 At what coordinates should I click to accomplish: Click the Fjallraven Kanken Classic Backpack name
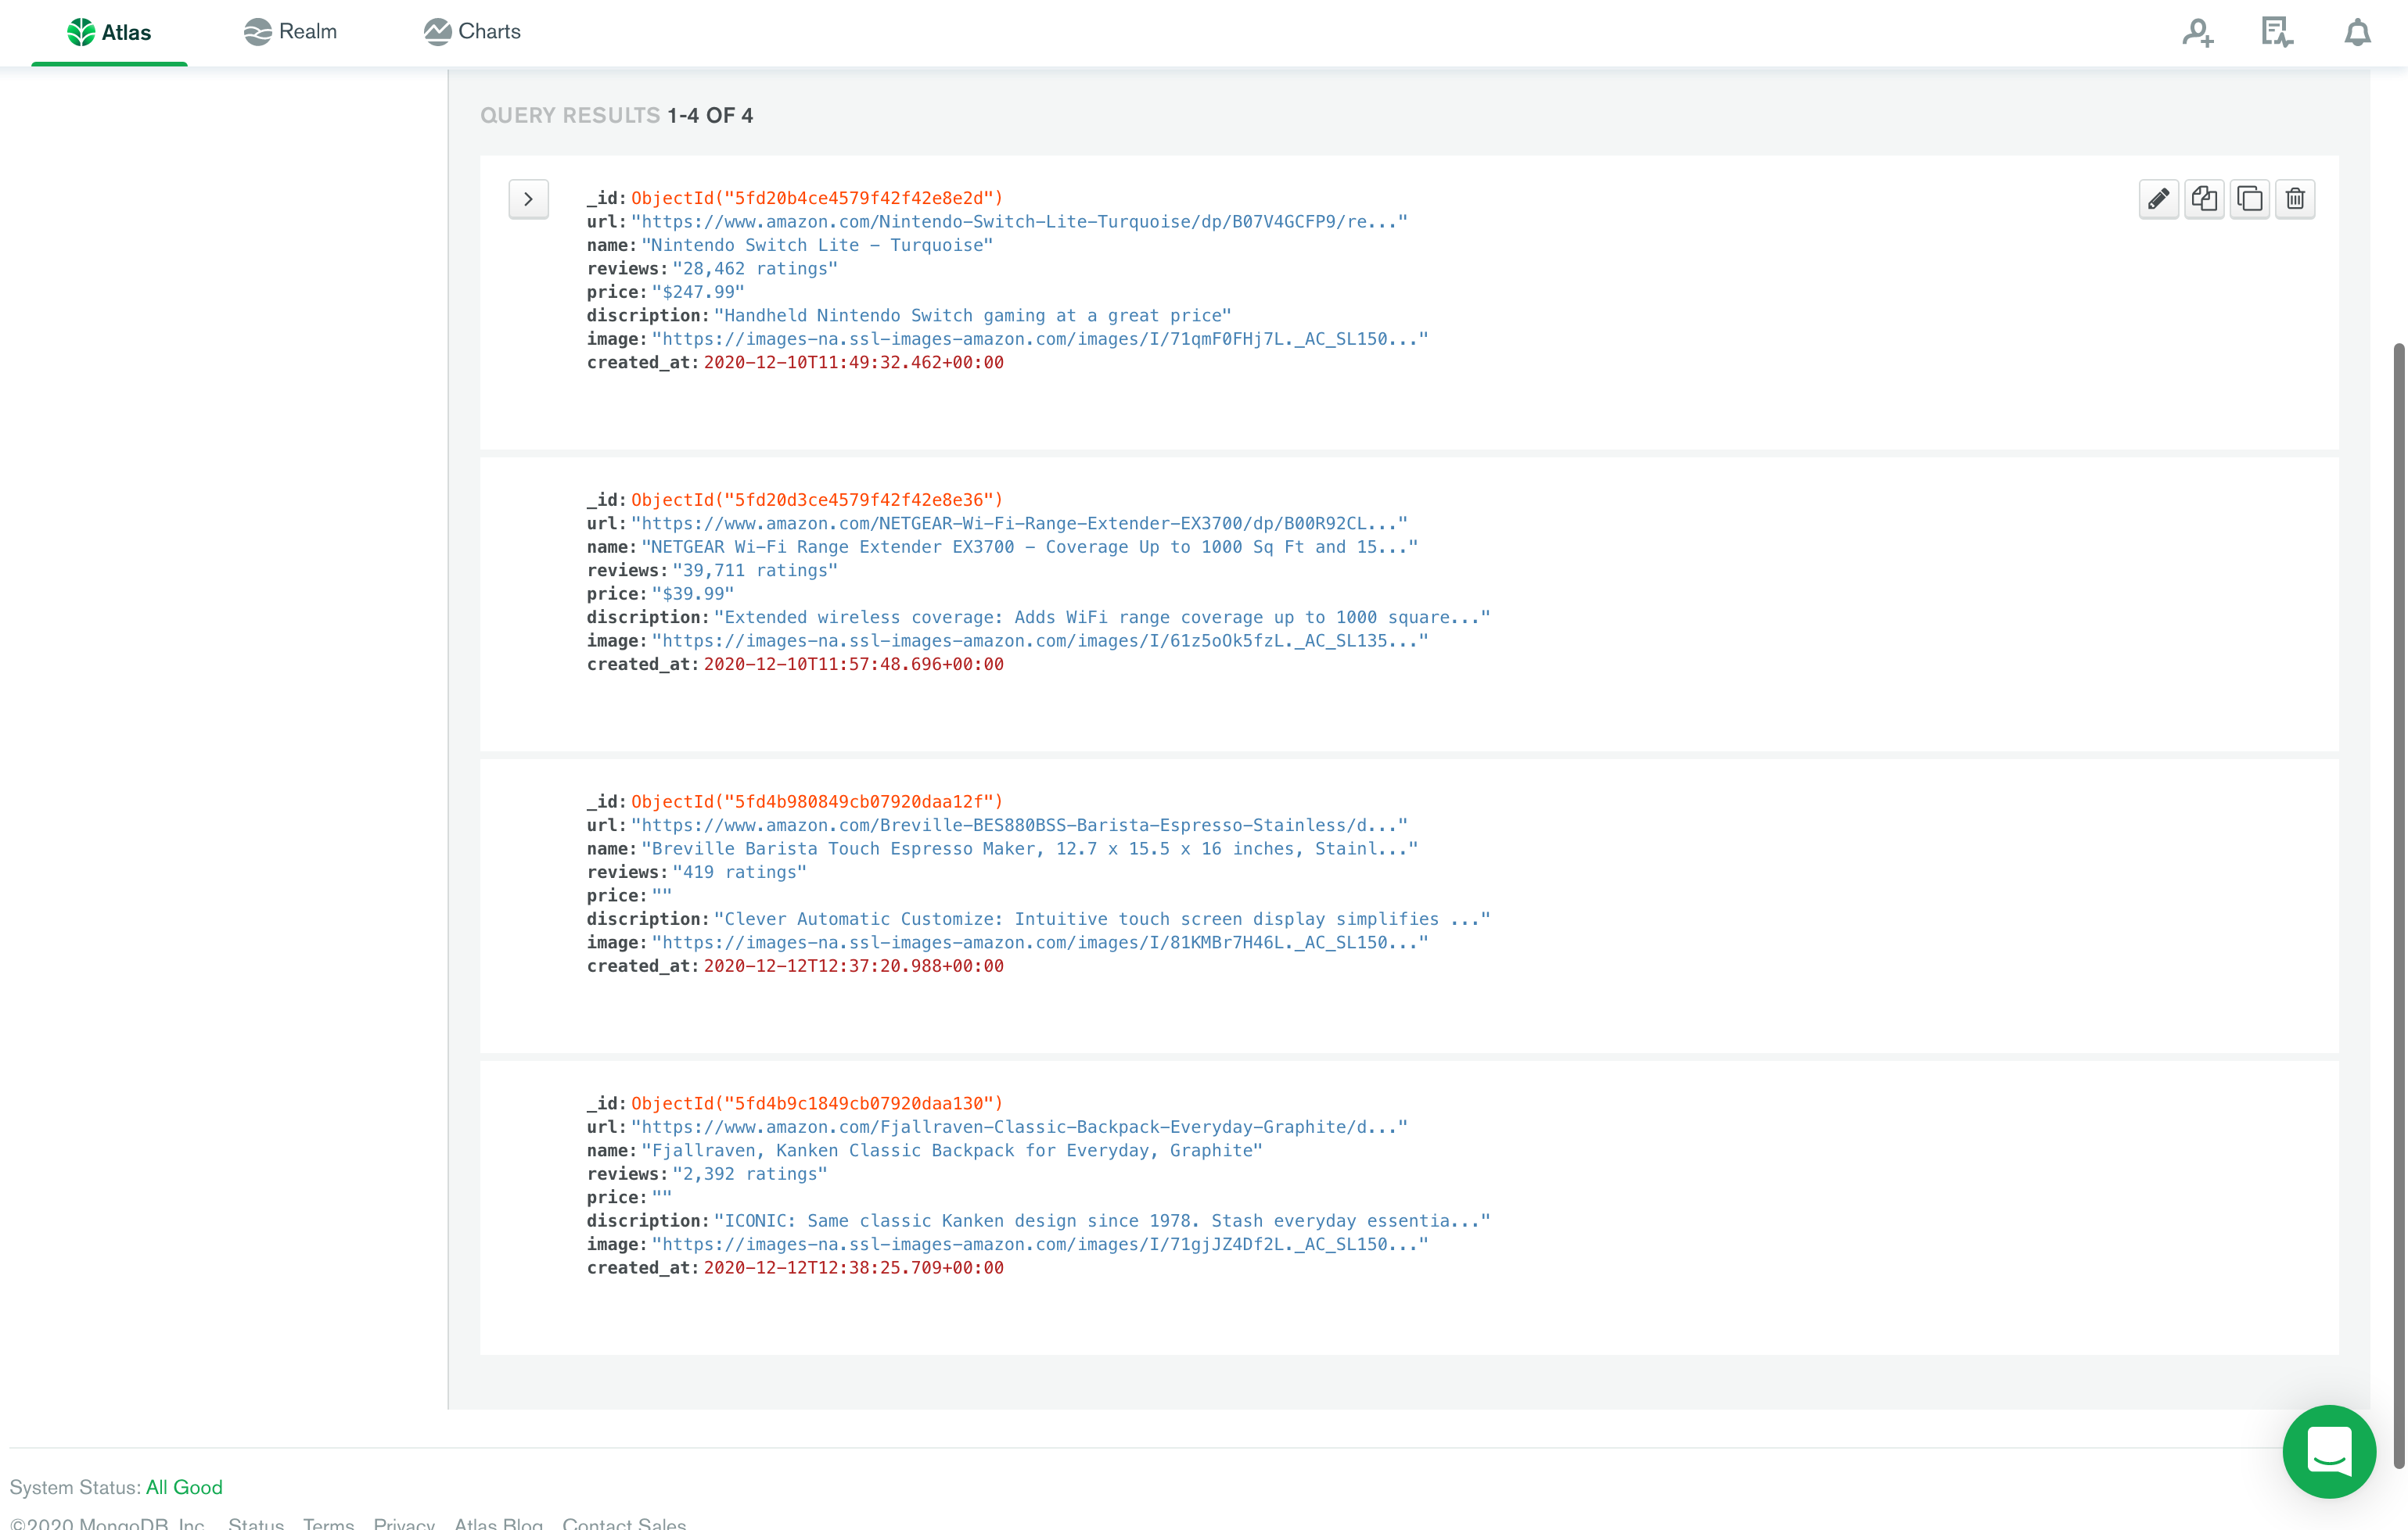[x=952, y=1150]
